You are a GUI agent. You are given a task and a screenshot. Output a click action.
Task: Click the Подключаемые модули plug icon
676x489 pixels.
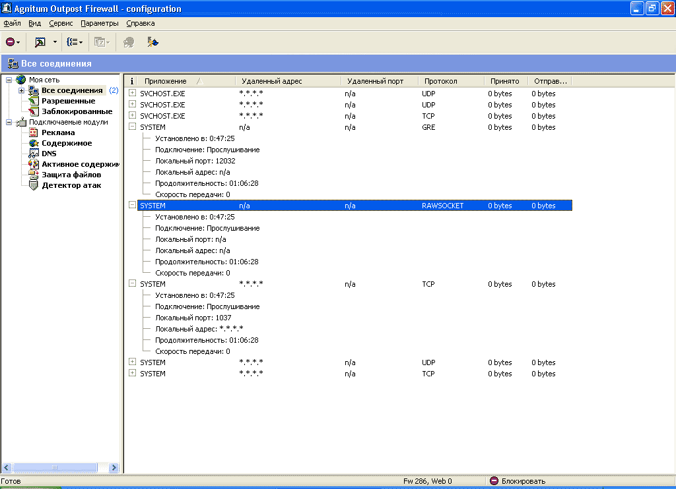click(20, 123)
